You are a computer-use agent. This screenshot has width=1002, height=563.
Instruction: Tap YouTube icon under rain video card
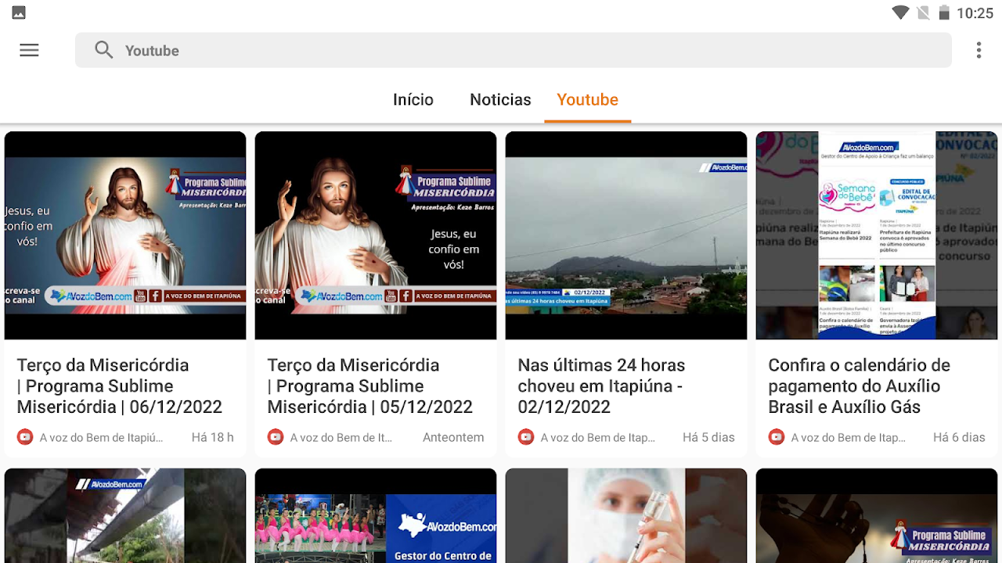point(526,437)
